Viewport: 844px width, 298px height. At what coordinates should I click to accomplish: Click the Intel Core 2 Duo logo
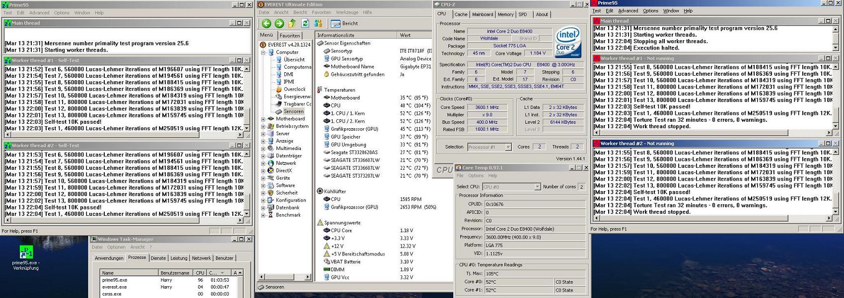tap(568, 42)
